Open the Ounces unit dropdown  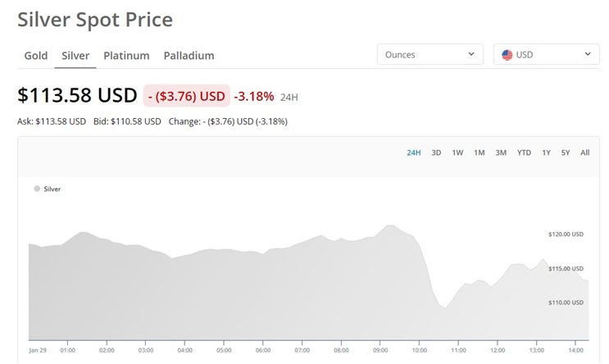pos(429,55)
